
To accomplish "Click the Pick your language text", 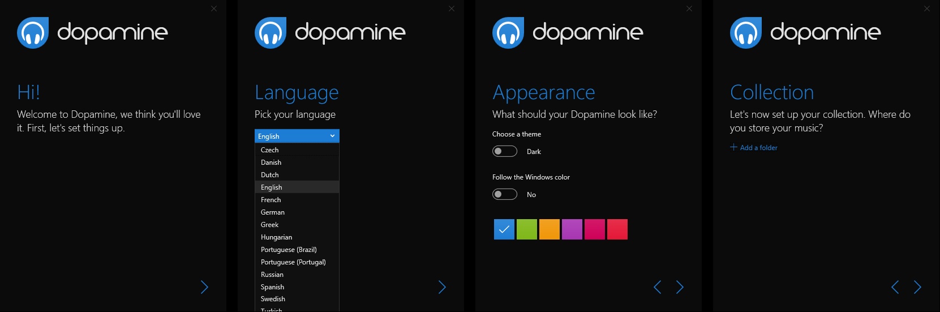I will (295, 114).
